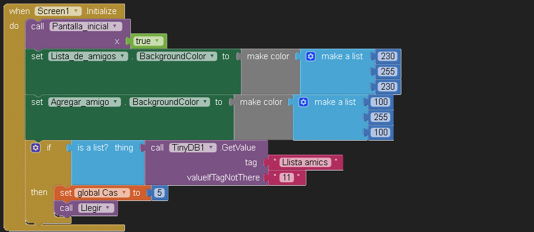
Task: Open the true boolean dropdown
Action: pos(147,41)
